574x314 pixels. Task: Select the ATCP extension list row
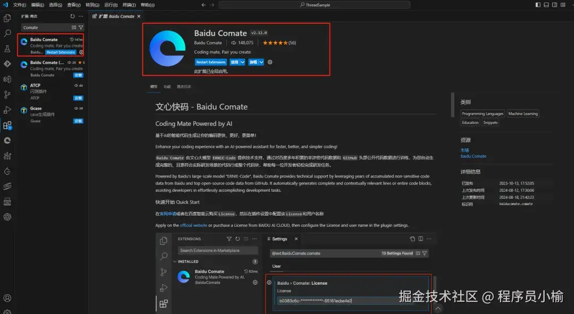[52, 91]
